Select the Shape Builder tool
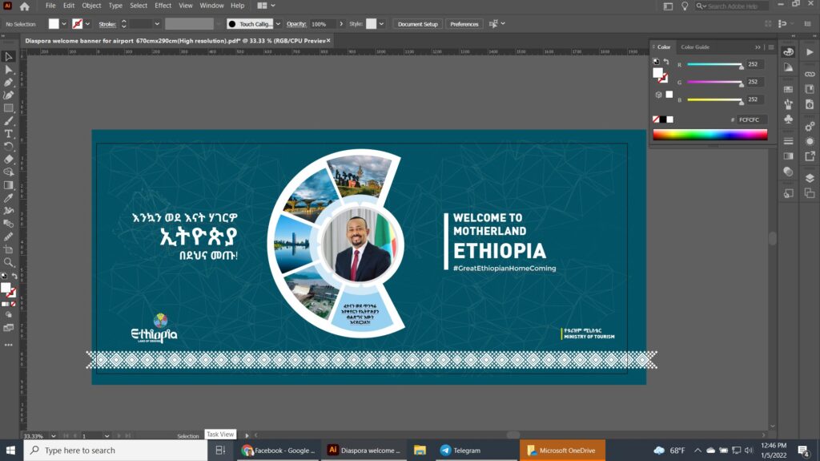 pos(8,172)
